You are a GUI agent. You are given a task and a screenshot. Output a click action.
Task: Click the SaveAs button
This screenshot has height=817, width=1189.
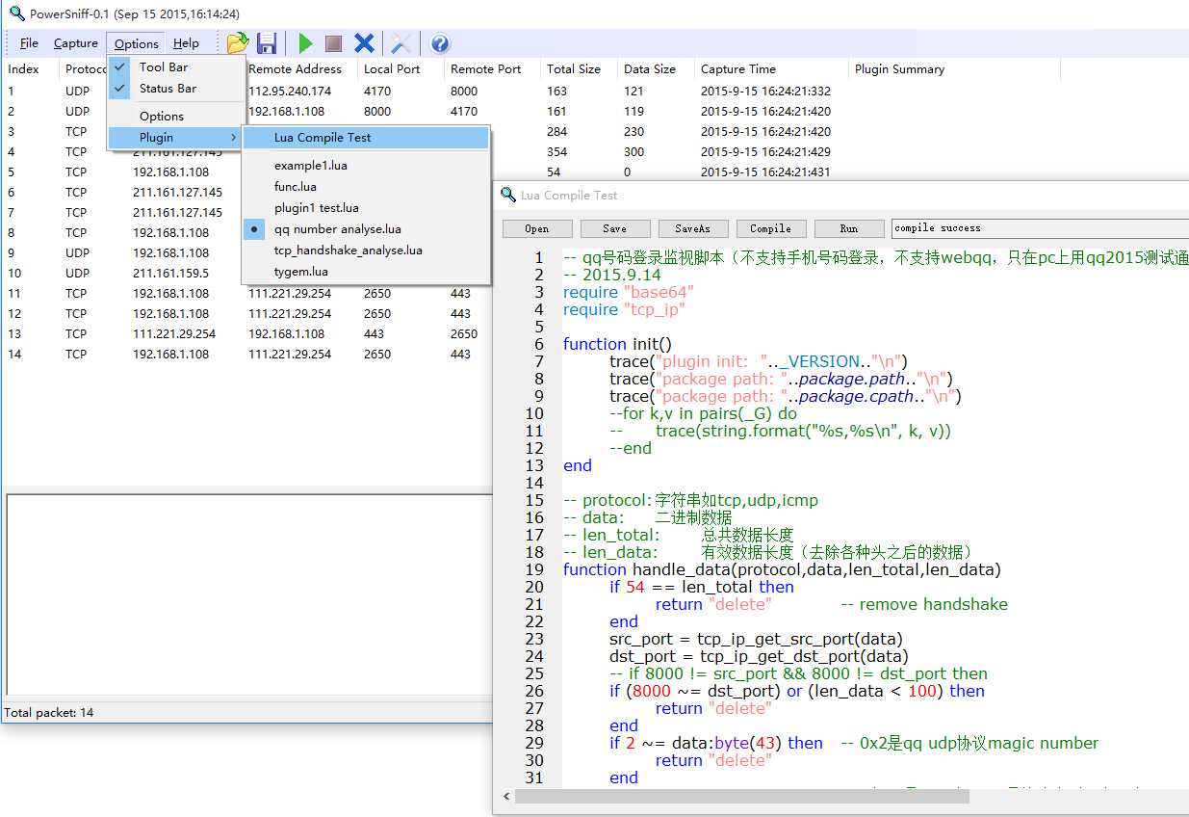(x=692, y=228)
